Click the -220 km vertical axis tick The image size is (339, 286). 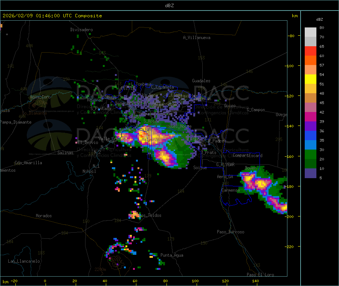coord(290,247)
